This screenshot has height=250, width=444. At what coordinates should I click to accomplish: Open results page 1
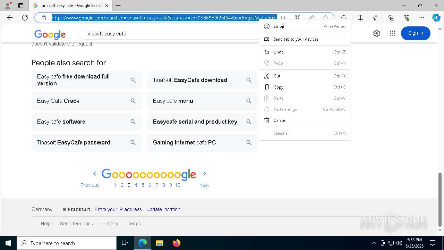(115, 185)
